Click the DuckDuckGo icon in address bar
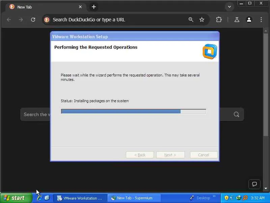 point(47,20)
